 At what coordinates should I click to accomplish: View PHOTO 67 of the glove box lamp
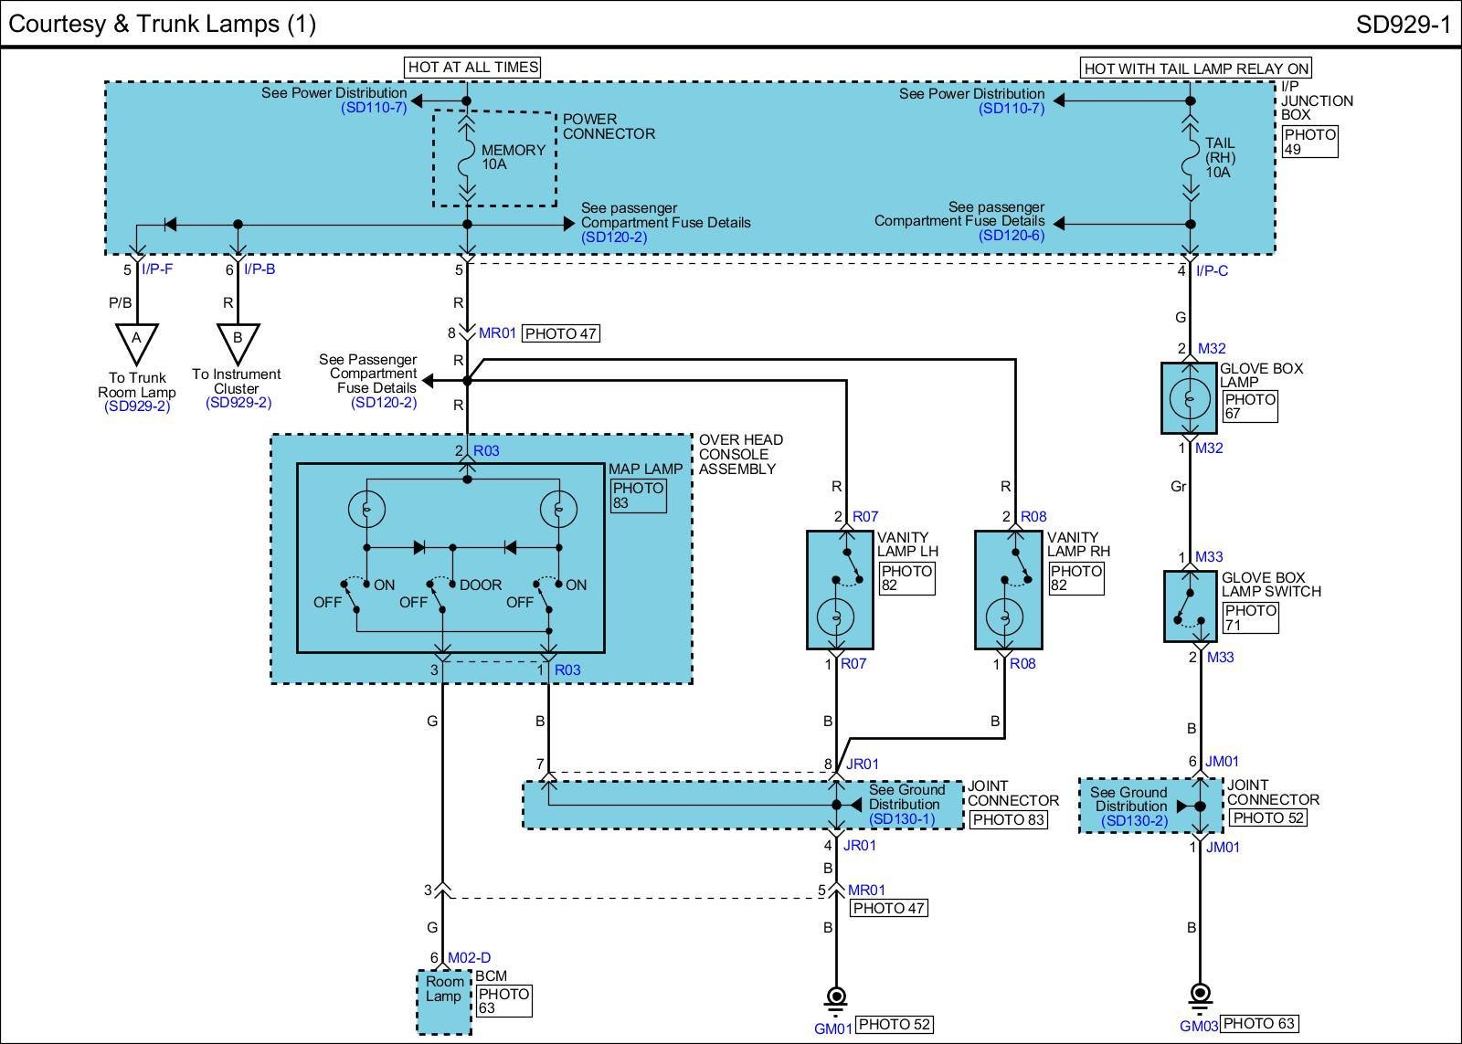click(1249, 406)
